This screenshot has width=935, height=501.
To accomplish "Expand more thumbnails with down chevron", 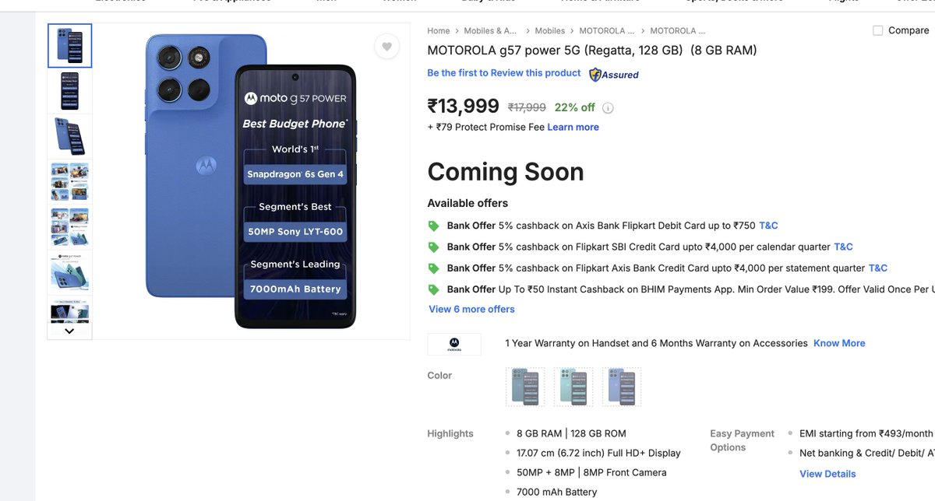I will [69, 331].
